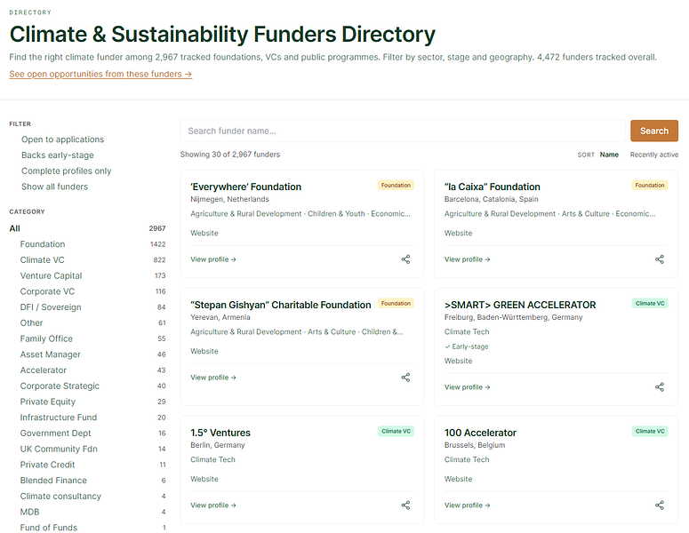
Task: Select the Accelerator category
Action: click(92, 370)
